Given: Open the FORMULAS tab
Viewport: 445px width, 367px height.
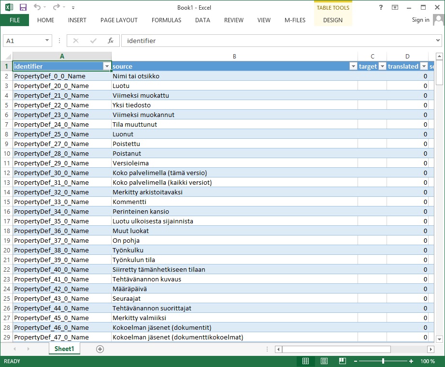Looking at the screenshot, I should (x=166, y=20).
